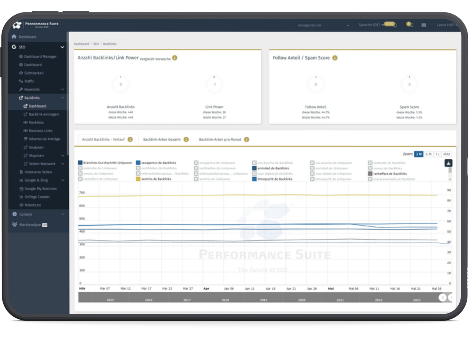Click info icon on Backlink-Arten pro Monat tab
This screenshot has width=470, height=339.
pyautogui.click(x=247, y=139)
